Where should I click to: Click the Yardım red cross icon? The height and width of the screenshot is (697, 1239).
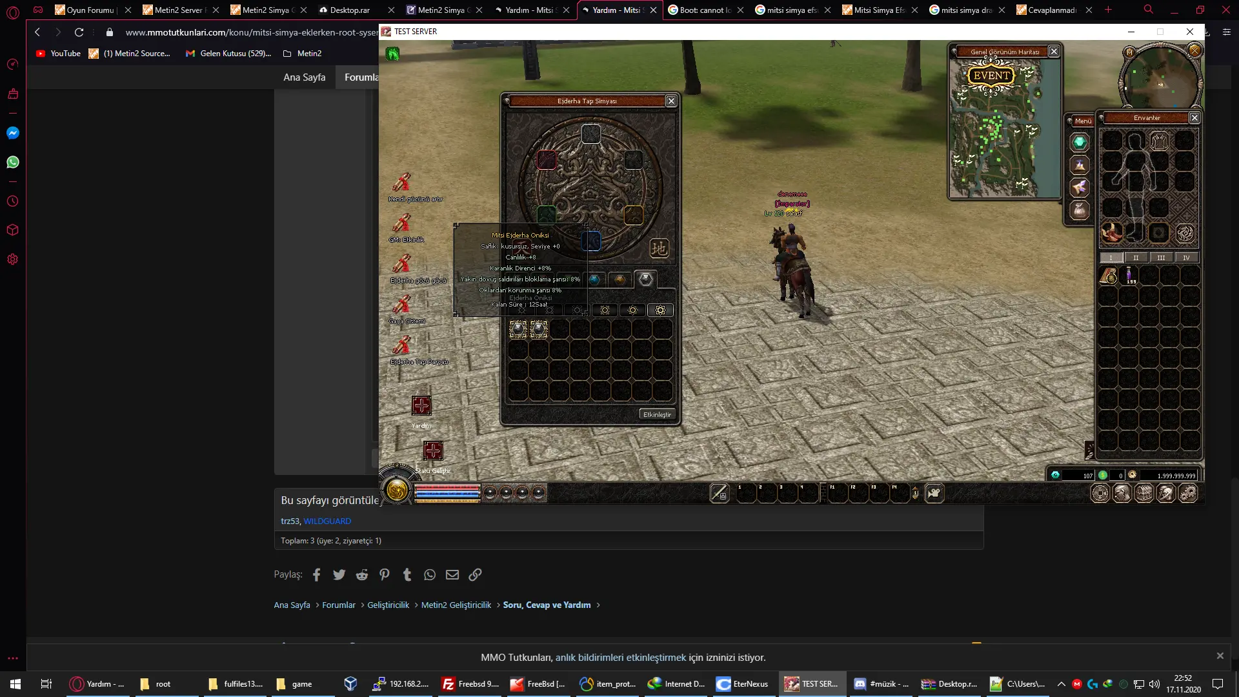coord(421,406)
